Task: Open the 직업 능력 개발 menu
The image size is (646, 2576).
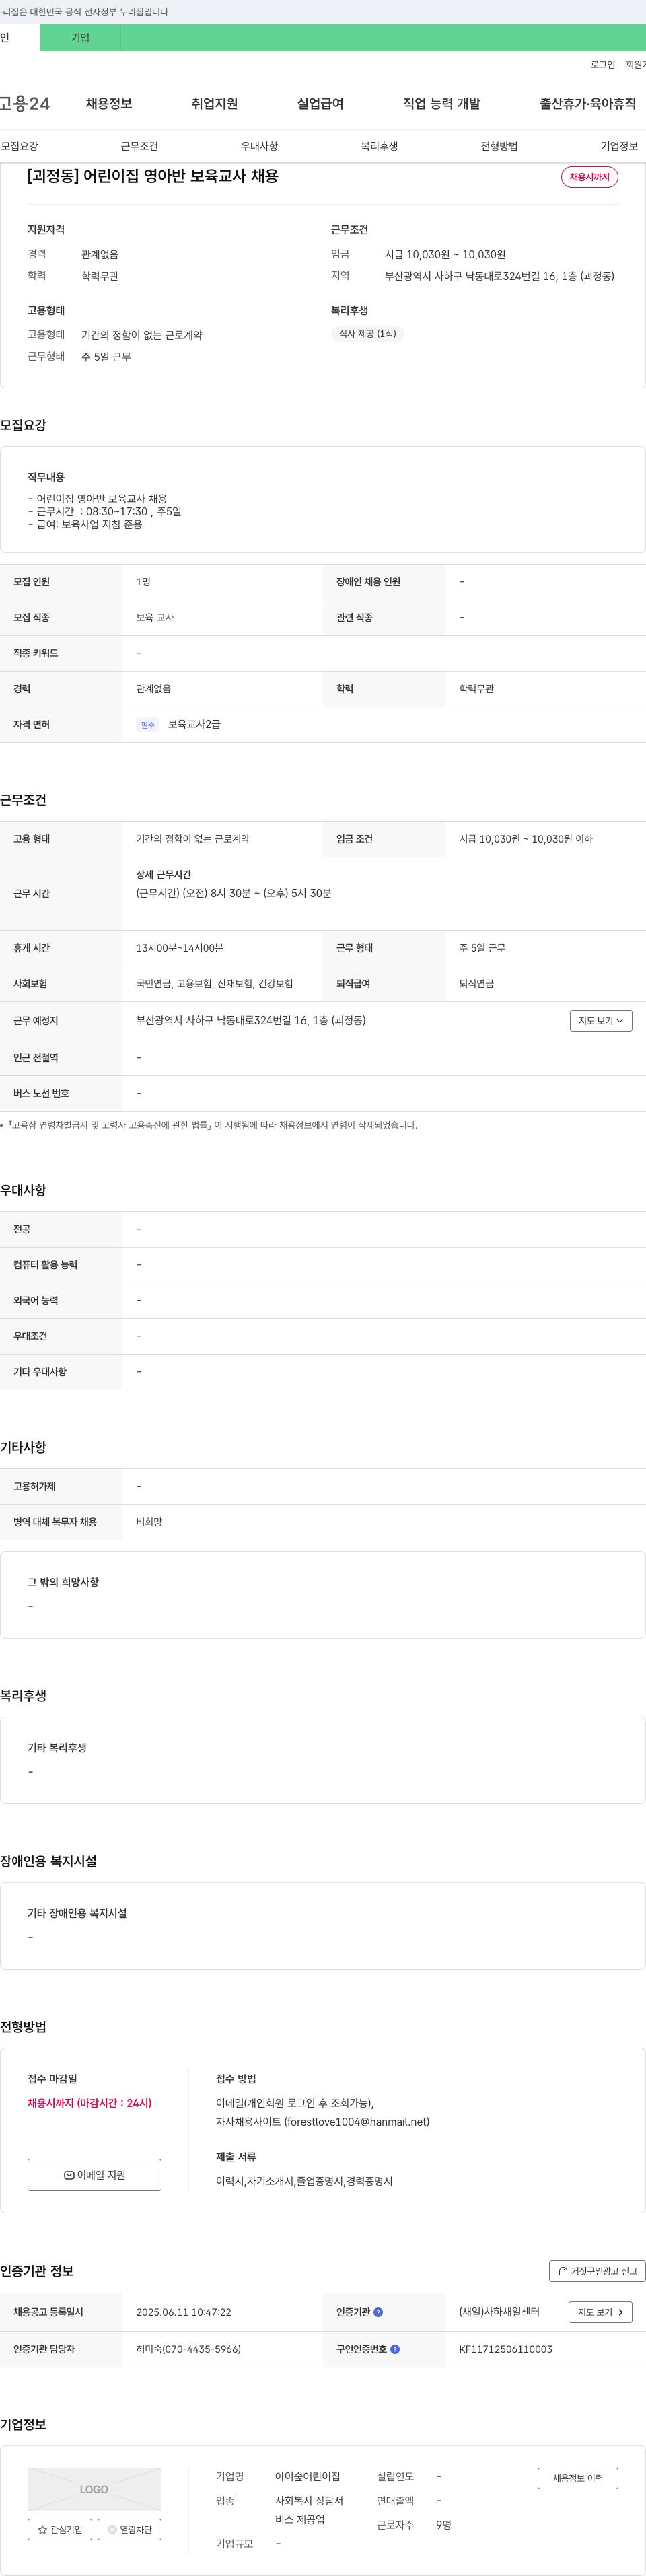Action: coord(441,103)
